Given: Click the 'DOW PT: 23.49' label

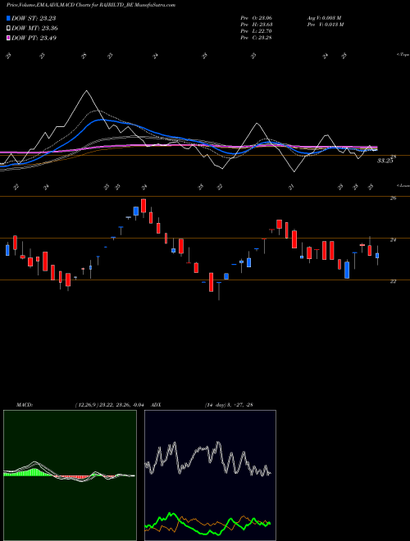Looking at the screenshot, I should (x=34, y=38).
